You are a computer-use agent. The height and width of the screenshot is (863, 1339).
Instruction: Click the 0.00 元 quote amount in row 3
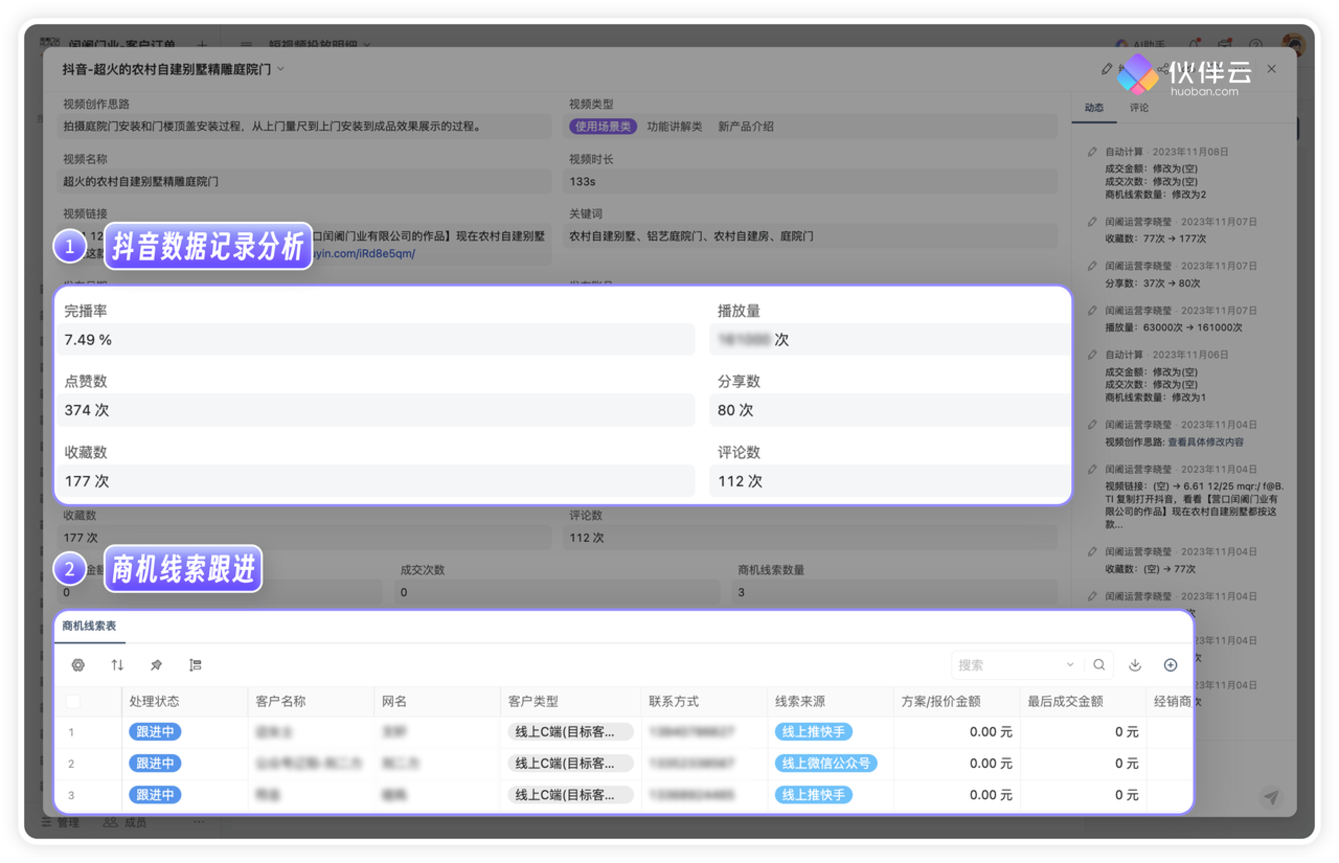click(x=991, y=794)
